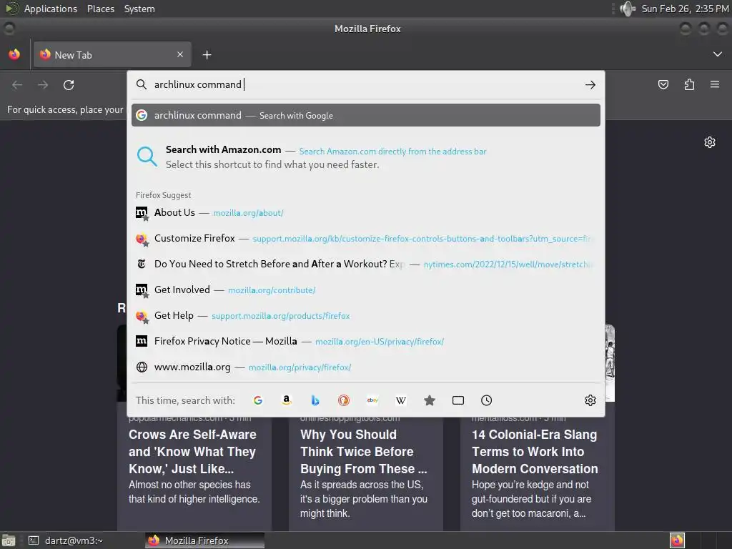Click the show desktop icon in taskbar
The width and height of the screenshot is (732, 549).
click(9, 540)
